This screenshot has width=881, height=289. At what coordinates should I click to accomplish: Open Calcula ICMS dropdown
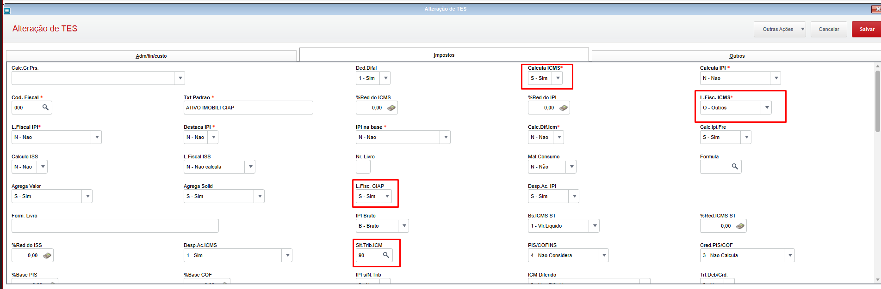pos(558,78)
